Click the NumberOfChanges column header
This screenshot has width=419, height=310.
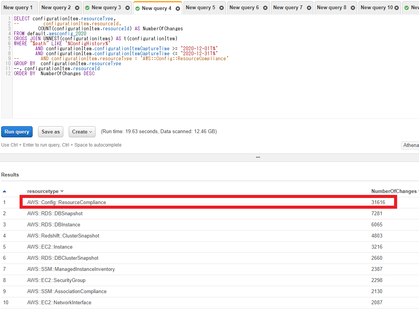pyautogui.click(x=394, y=191)
